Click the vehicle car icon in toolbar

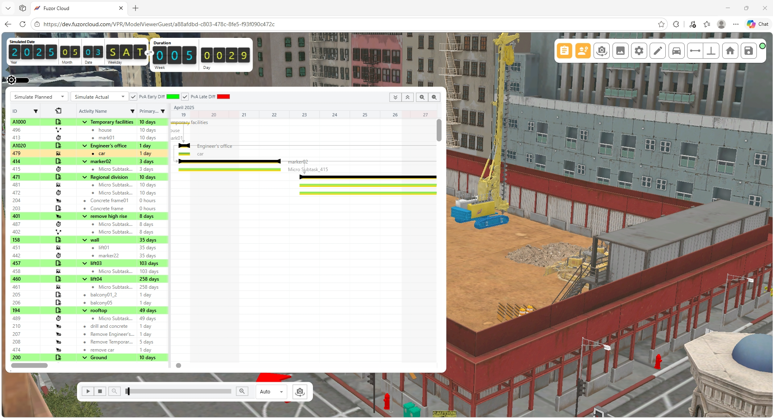point(676,51)
